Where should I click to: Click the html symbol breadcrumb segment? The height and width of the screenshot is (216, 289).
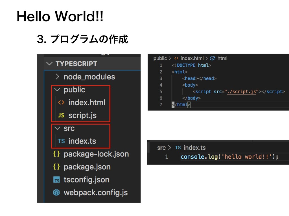coord(222,58)
